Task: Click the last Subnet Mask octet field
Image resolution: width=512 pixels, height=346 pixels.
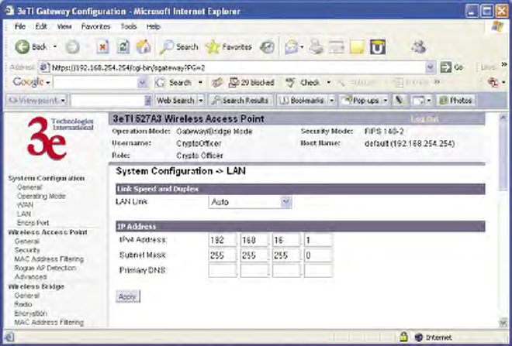Action: tap(318, 255)
